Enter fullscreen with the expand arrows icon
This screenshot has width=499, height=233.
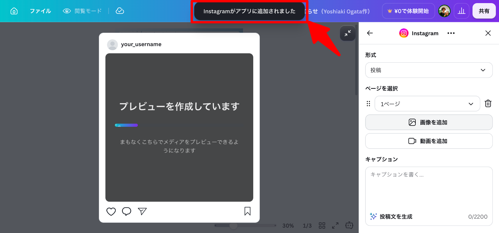pos(335,226)
